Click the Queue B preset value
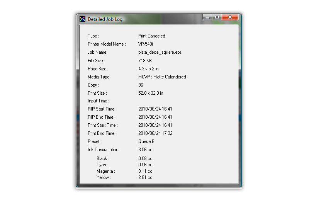The width and height of the screenshot is (309, 206). 146,141
